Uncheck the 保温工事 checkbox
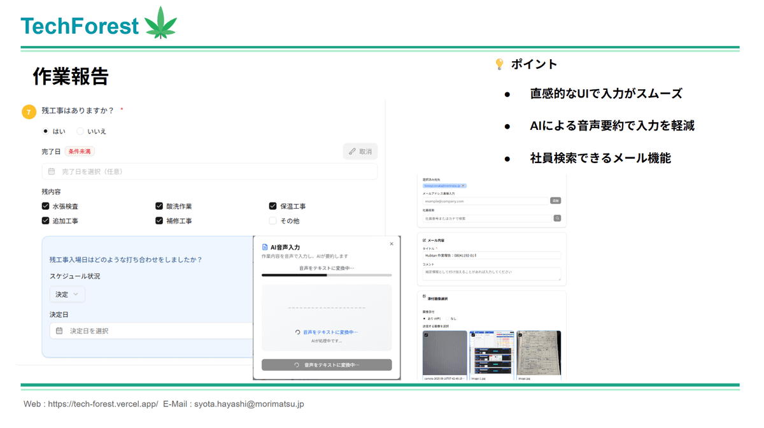The width and height of the screenshot is (764, 428). click(x=272, y=206)
